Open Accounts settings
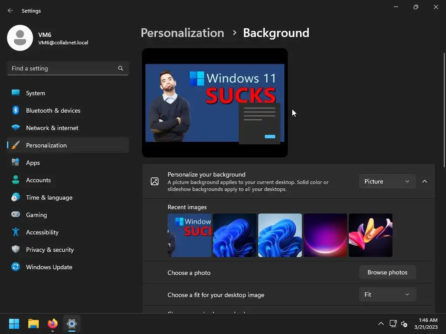446x334 pixels. (x=68, y=180)
